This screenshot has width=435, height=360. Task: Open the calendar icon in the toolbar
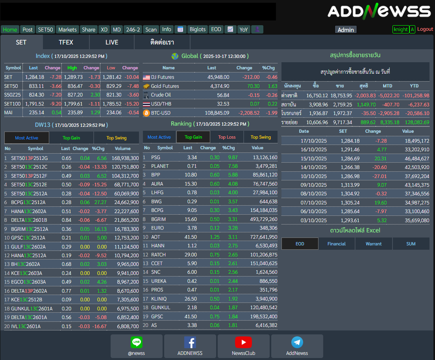[x=180, y=30]
